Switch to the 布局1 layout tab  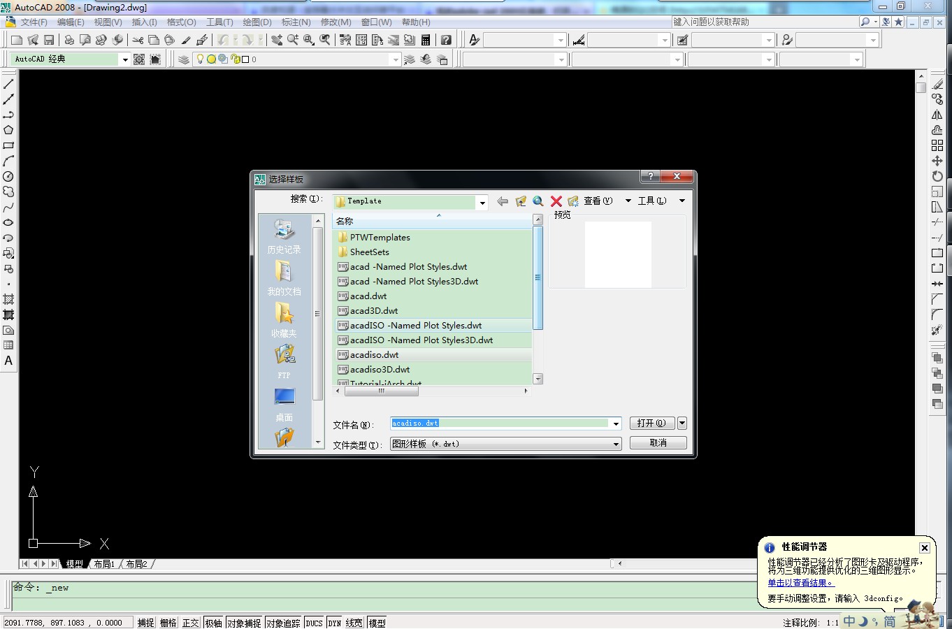[104, 564]
